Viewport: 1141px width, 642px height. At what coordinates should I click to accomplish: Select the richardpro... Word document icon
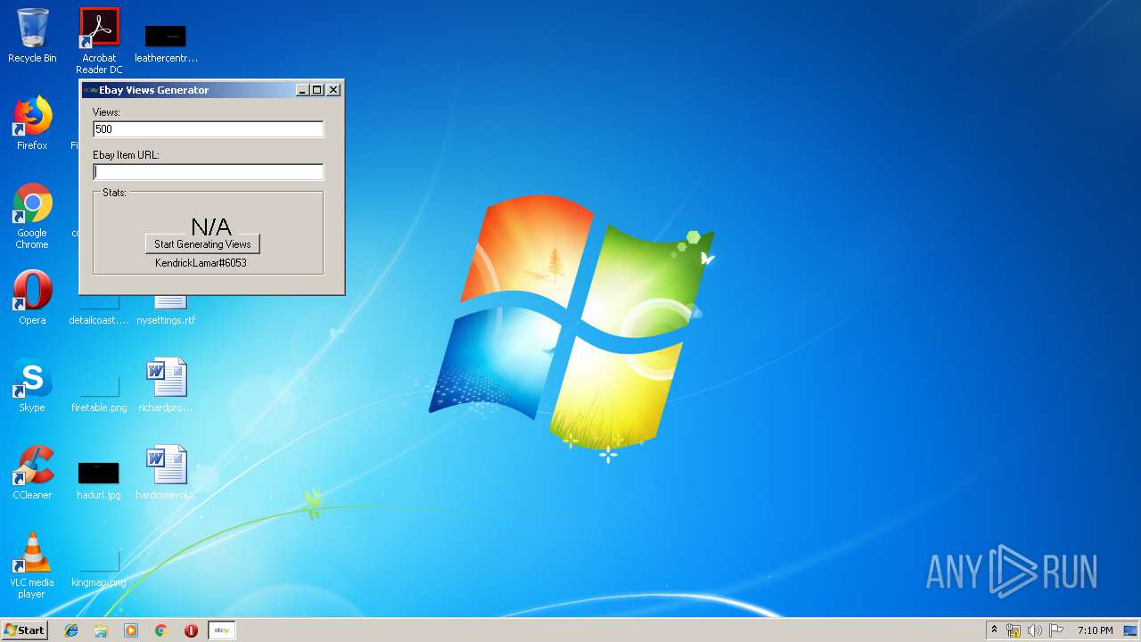point(166,385)
